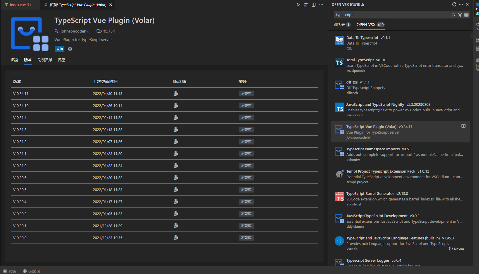Image resolution: width=479 pixels, height=274 pixels.
Task: Open more editor actions ellipsis
Action: (x=321, y=5)
